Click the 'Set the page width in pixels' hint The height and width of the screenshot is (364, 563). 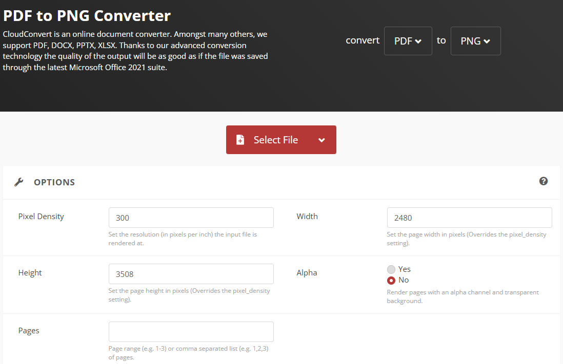(467, 239)
